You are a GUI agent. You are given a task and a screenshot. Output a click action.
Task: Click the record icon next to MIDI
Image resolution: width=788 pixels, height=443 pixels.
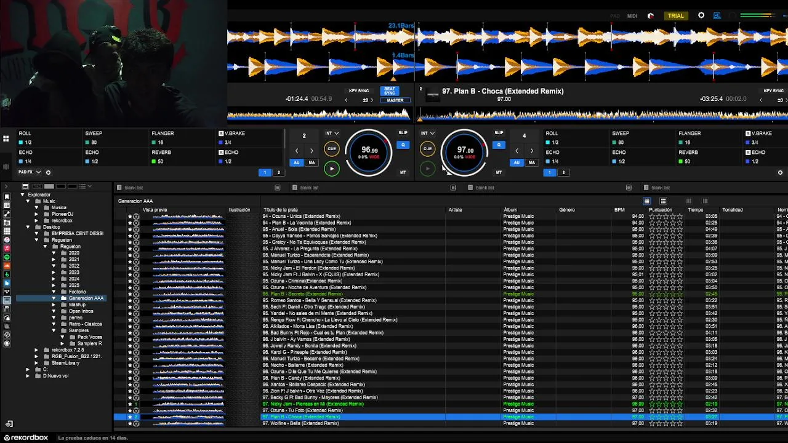pyautogui.click(x=651, y=16)
